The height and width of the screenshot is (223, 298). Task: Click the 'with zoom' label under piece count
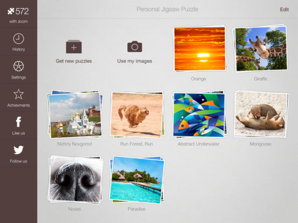pyautogui.click(x=18, y=22)
